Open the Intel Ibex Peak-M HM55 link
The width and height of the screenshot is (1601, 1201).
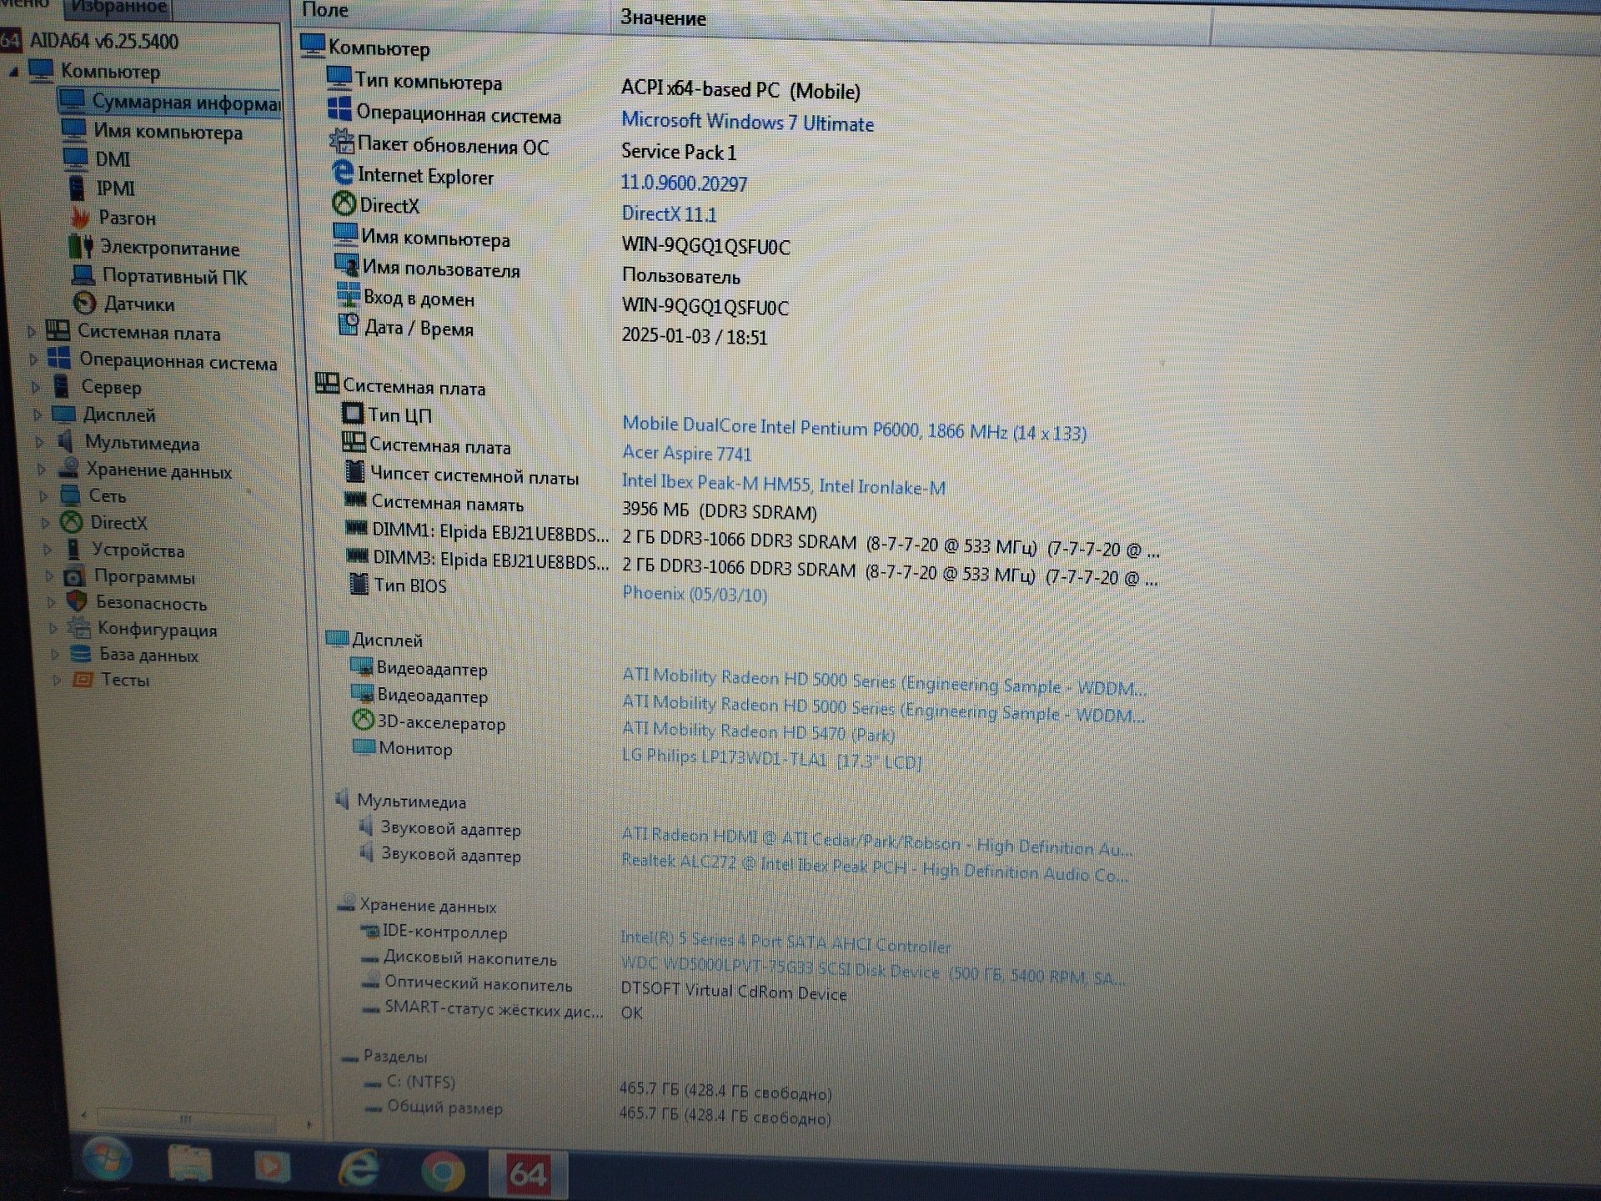coord(784,484)
